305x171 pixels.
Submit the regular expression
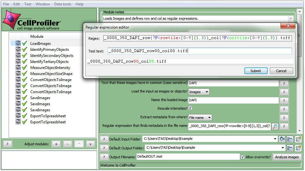click(256, 71)
